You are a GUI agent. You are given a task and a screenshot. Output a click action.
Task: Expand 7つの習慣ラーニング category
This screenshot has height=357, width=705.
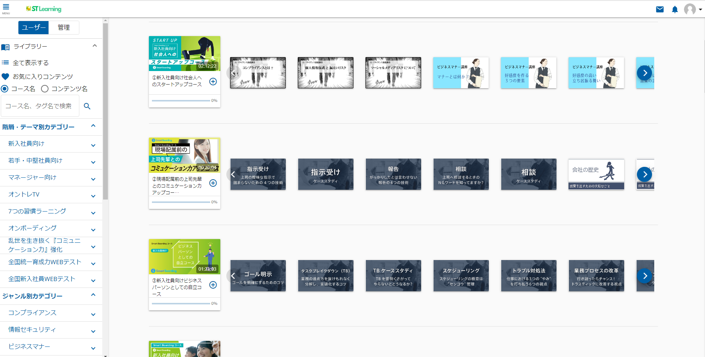pyautogui.click(x=93, y=213)
